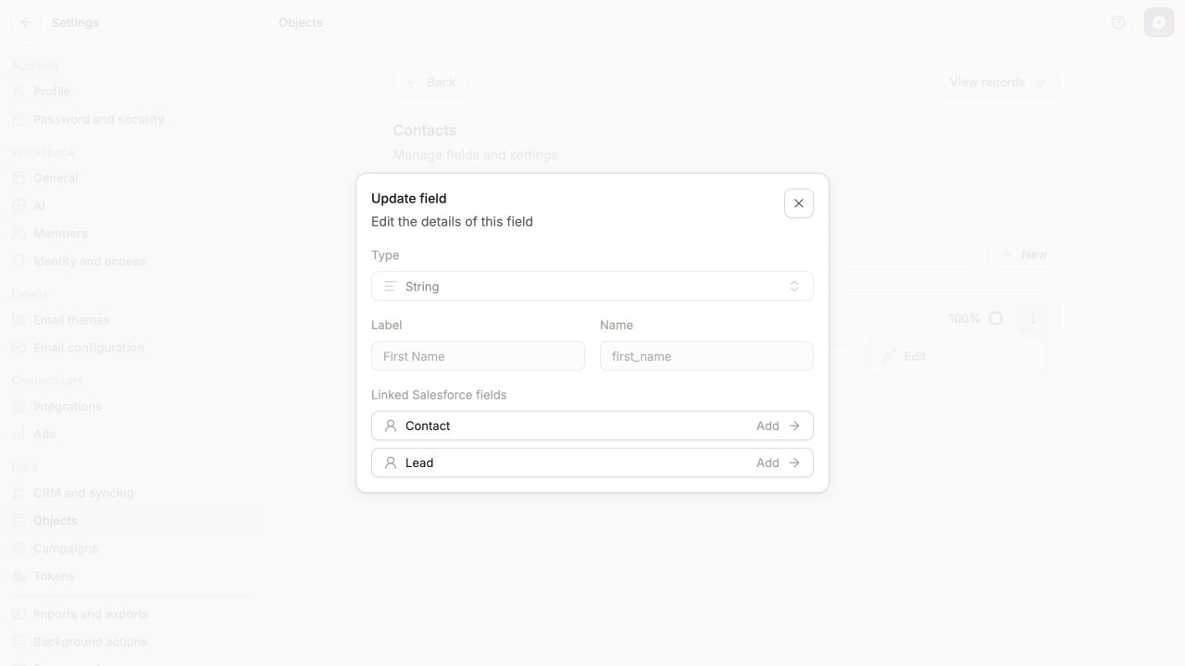Open Email configuration settings
The image size is (1185, 666).
pos(134,348)
